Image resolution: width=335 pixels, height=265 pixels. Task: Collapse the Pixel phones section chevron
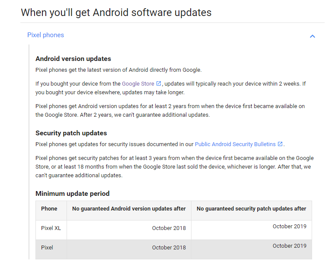pos(313,36)
